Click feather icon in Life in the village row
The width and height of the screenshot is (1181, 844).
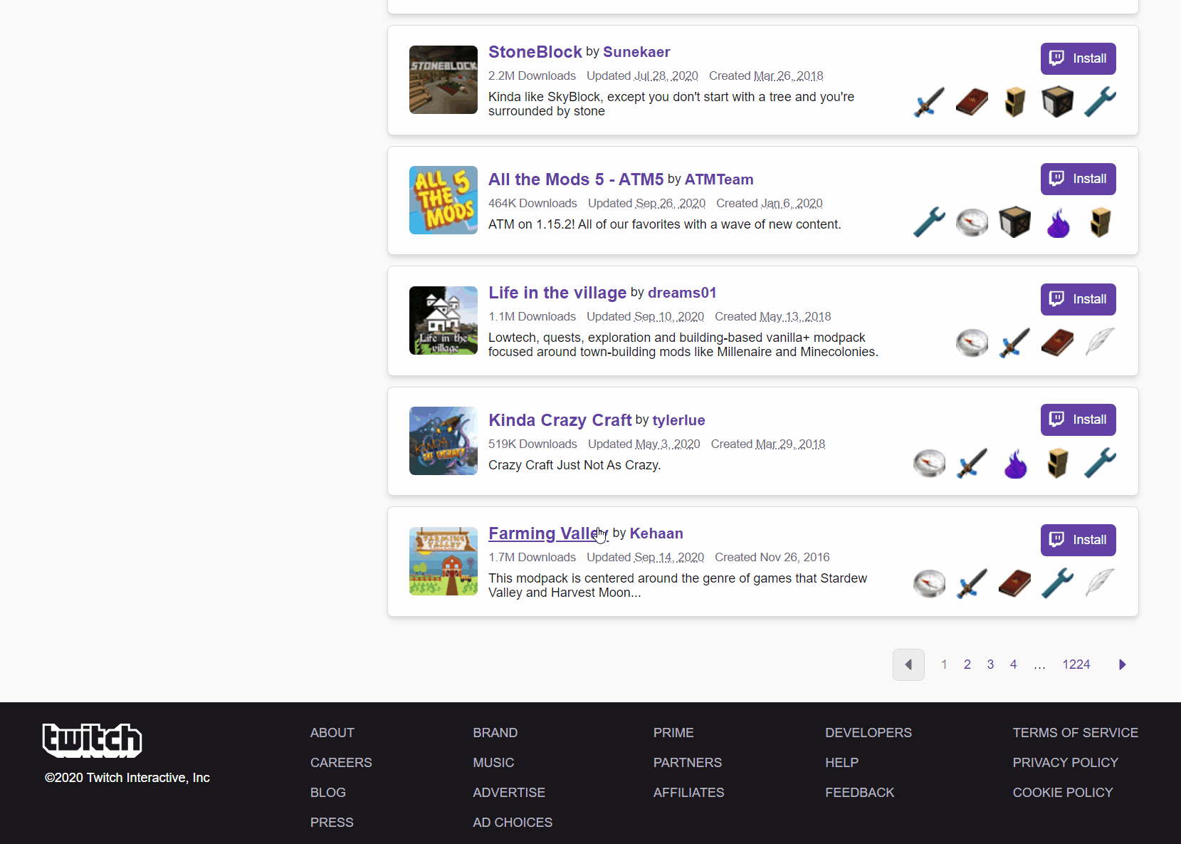[x=1100, y=343]
